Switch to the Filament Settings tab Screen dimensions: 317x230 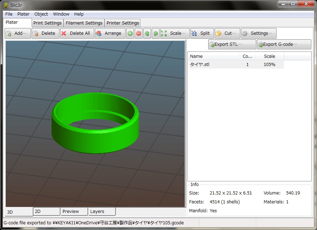(x=84, y=23)
